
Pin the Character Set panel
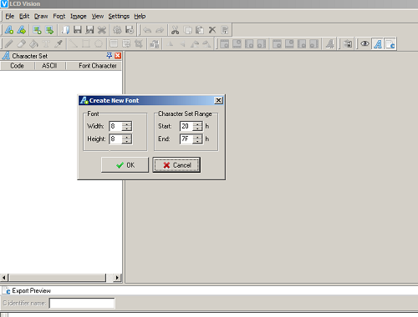(110, 56)
